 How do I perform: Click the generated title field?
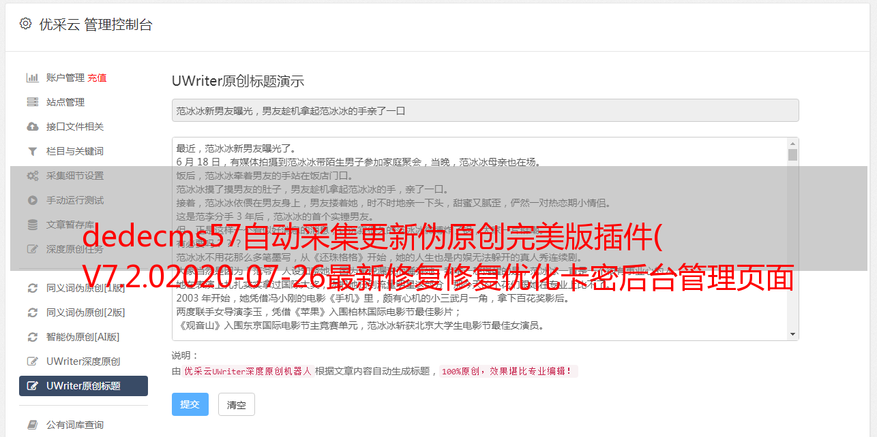pyautogui.click(x=485, y=110)
